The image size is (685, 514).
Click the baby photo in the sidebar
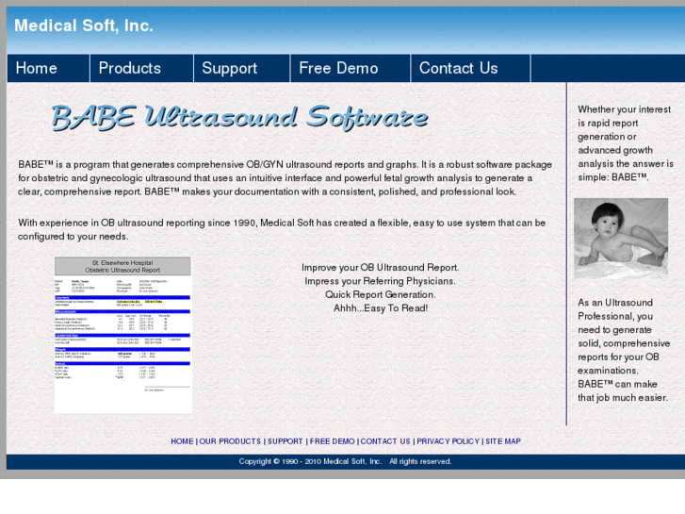621,238
